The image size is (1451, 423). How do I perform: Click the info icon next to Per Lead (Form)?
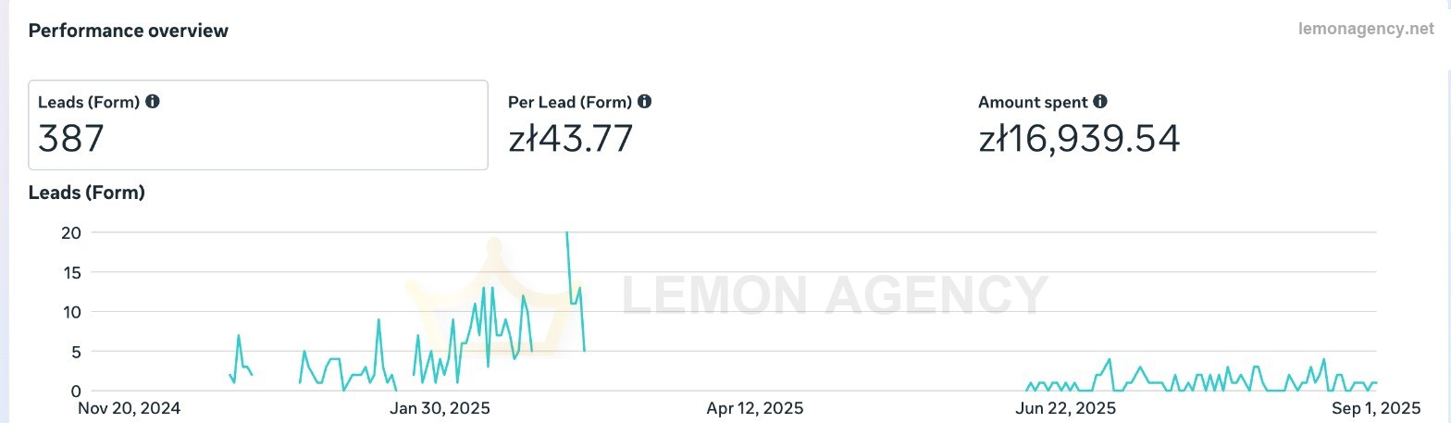tap(644, 102)
